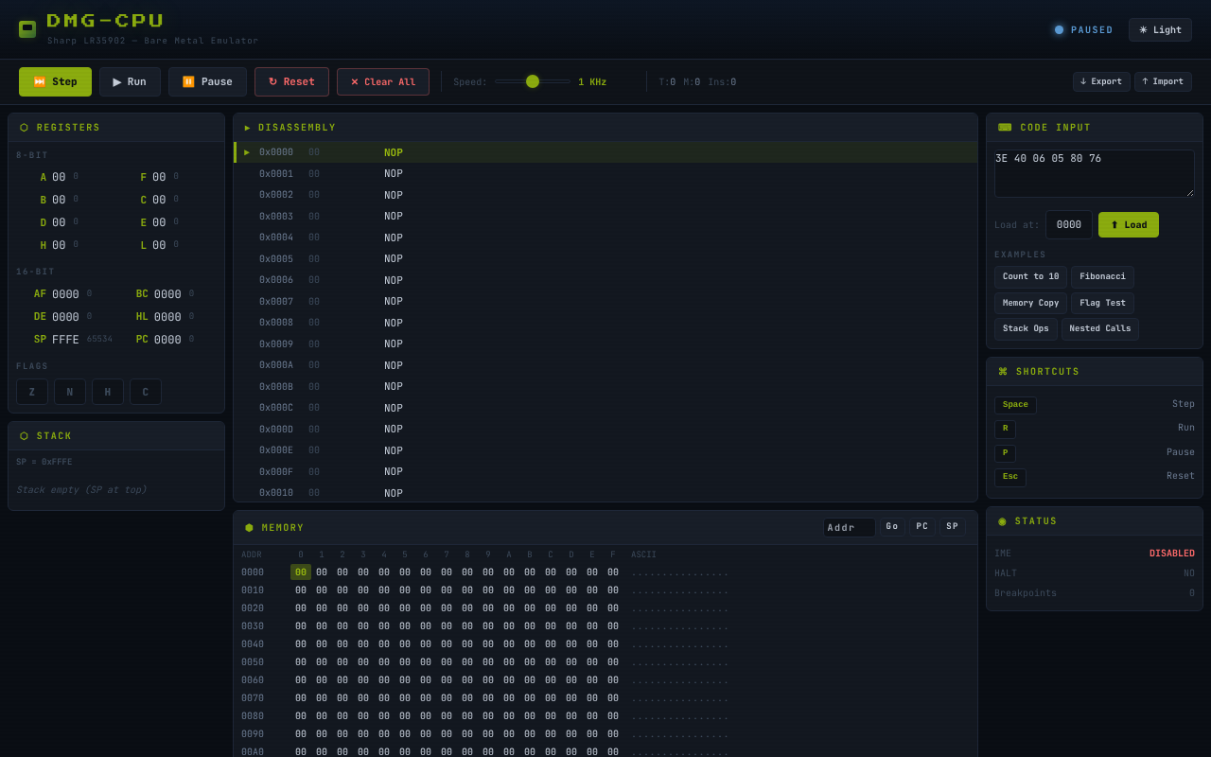The image size is (1211, 757).
Task: Click the Step button
Action: pos(55,81)
